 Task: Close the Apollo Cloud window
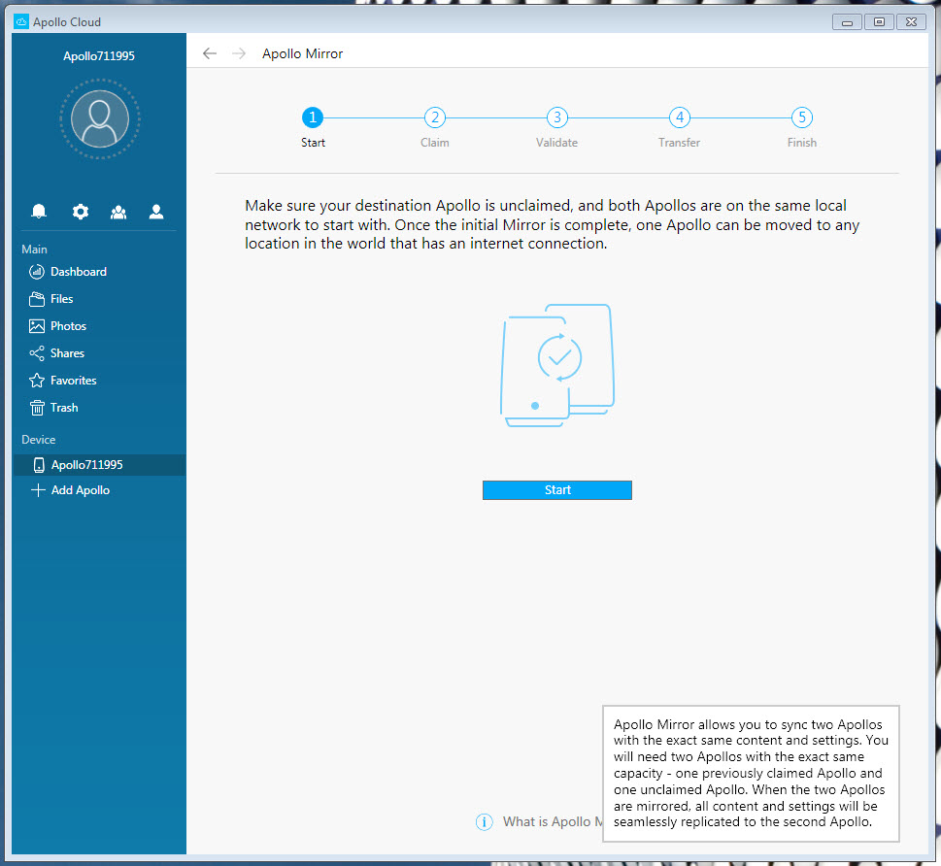911,22
